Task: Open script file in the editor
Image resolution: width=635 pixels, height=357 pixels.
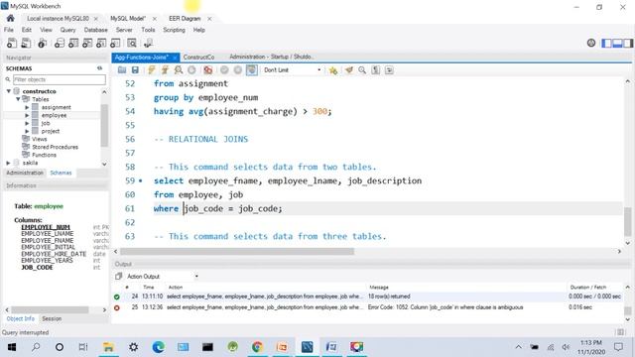Action: coord(122,70)
